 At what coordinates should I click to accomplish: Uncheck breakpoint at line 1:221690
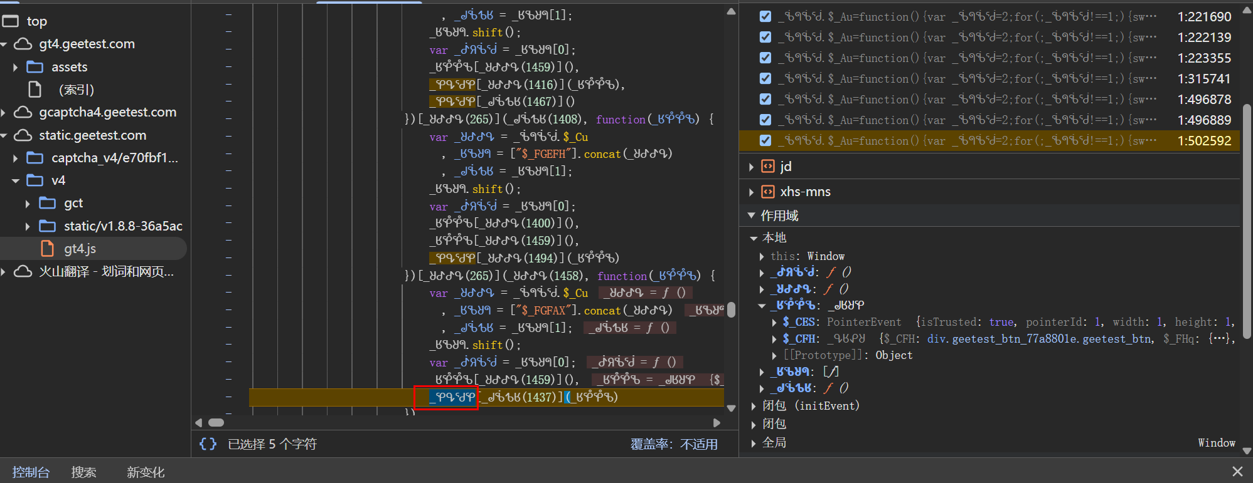[765, 16]
